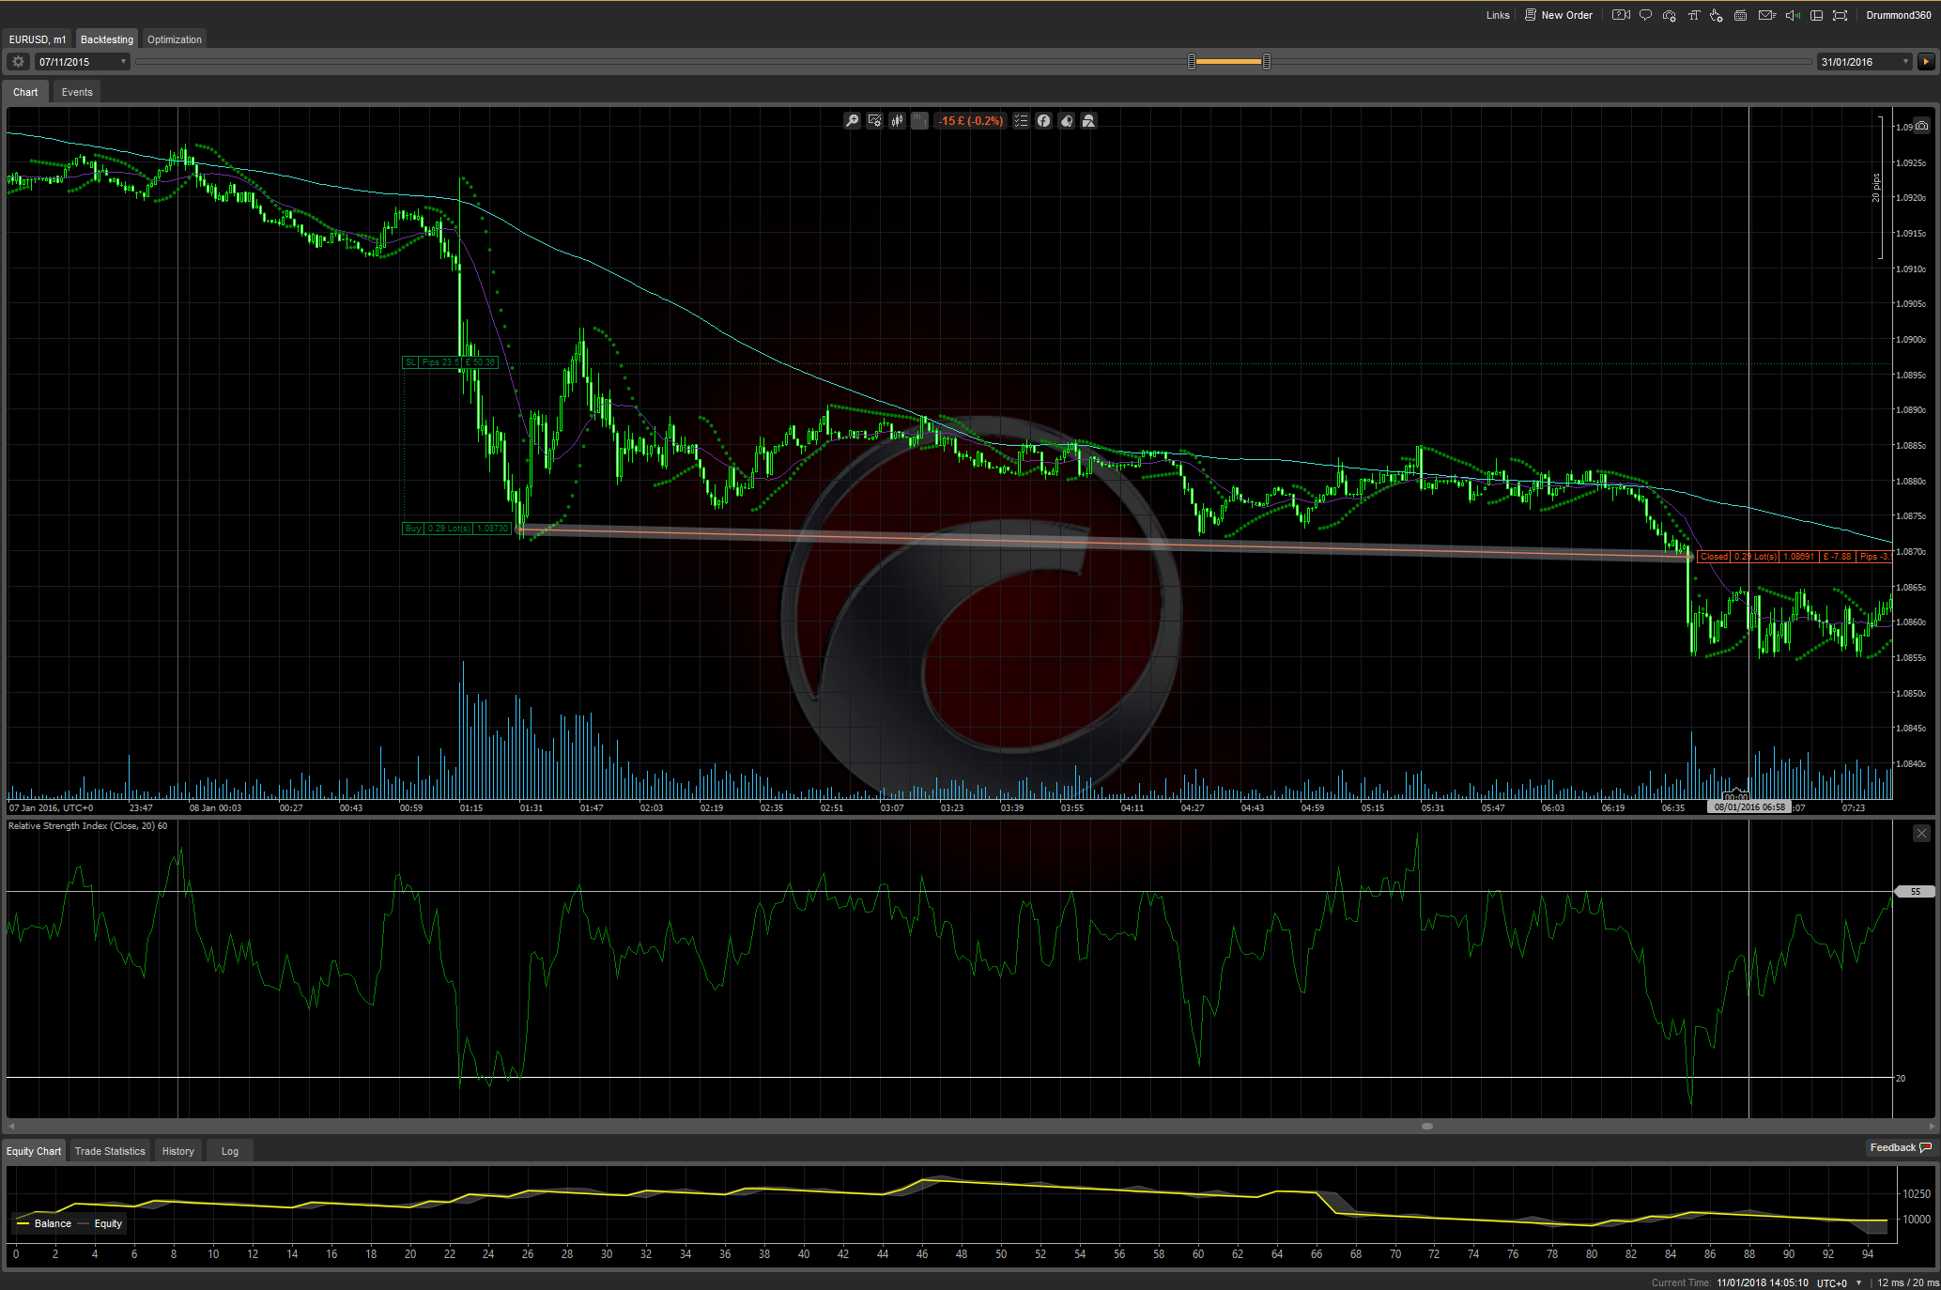Open the History tab

click(178, 1151)
